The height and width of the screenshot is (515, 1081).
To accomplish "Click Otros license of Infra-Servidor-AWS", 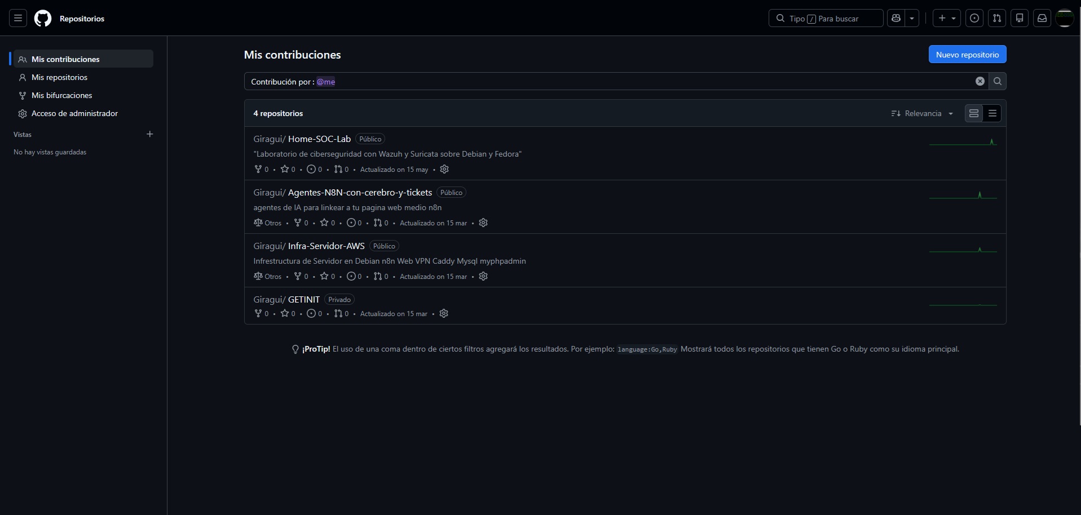I will click(x=267, y=276).
